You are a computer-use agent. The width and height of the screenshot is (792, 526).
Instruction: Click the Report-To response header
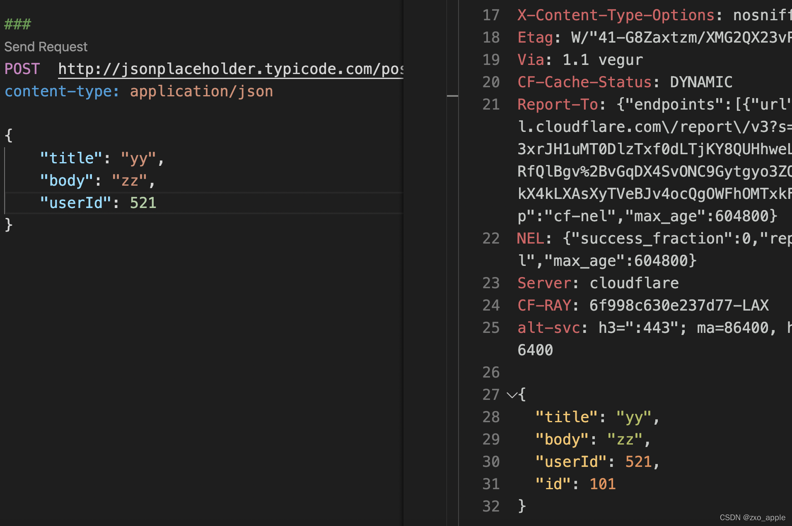[558, 105]
